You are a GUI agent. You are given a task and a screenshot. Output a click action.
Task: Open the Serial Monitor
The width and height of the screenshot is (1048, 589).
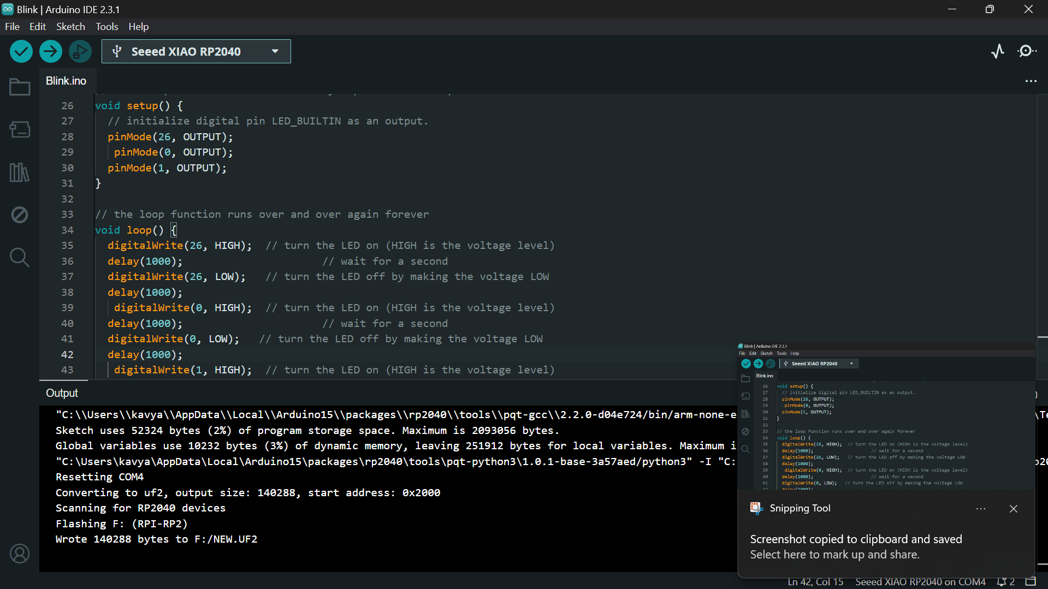(1027, 51)
